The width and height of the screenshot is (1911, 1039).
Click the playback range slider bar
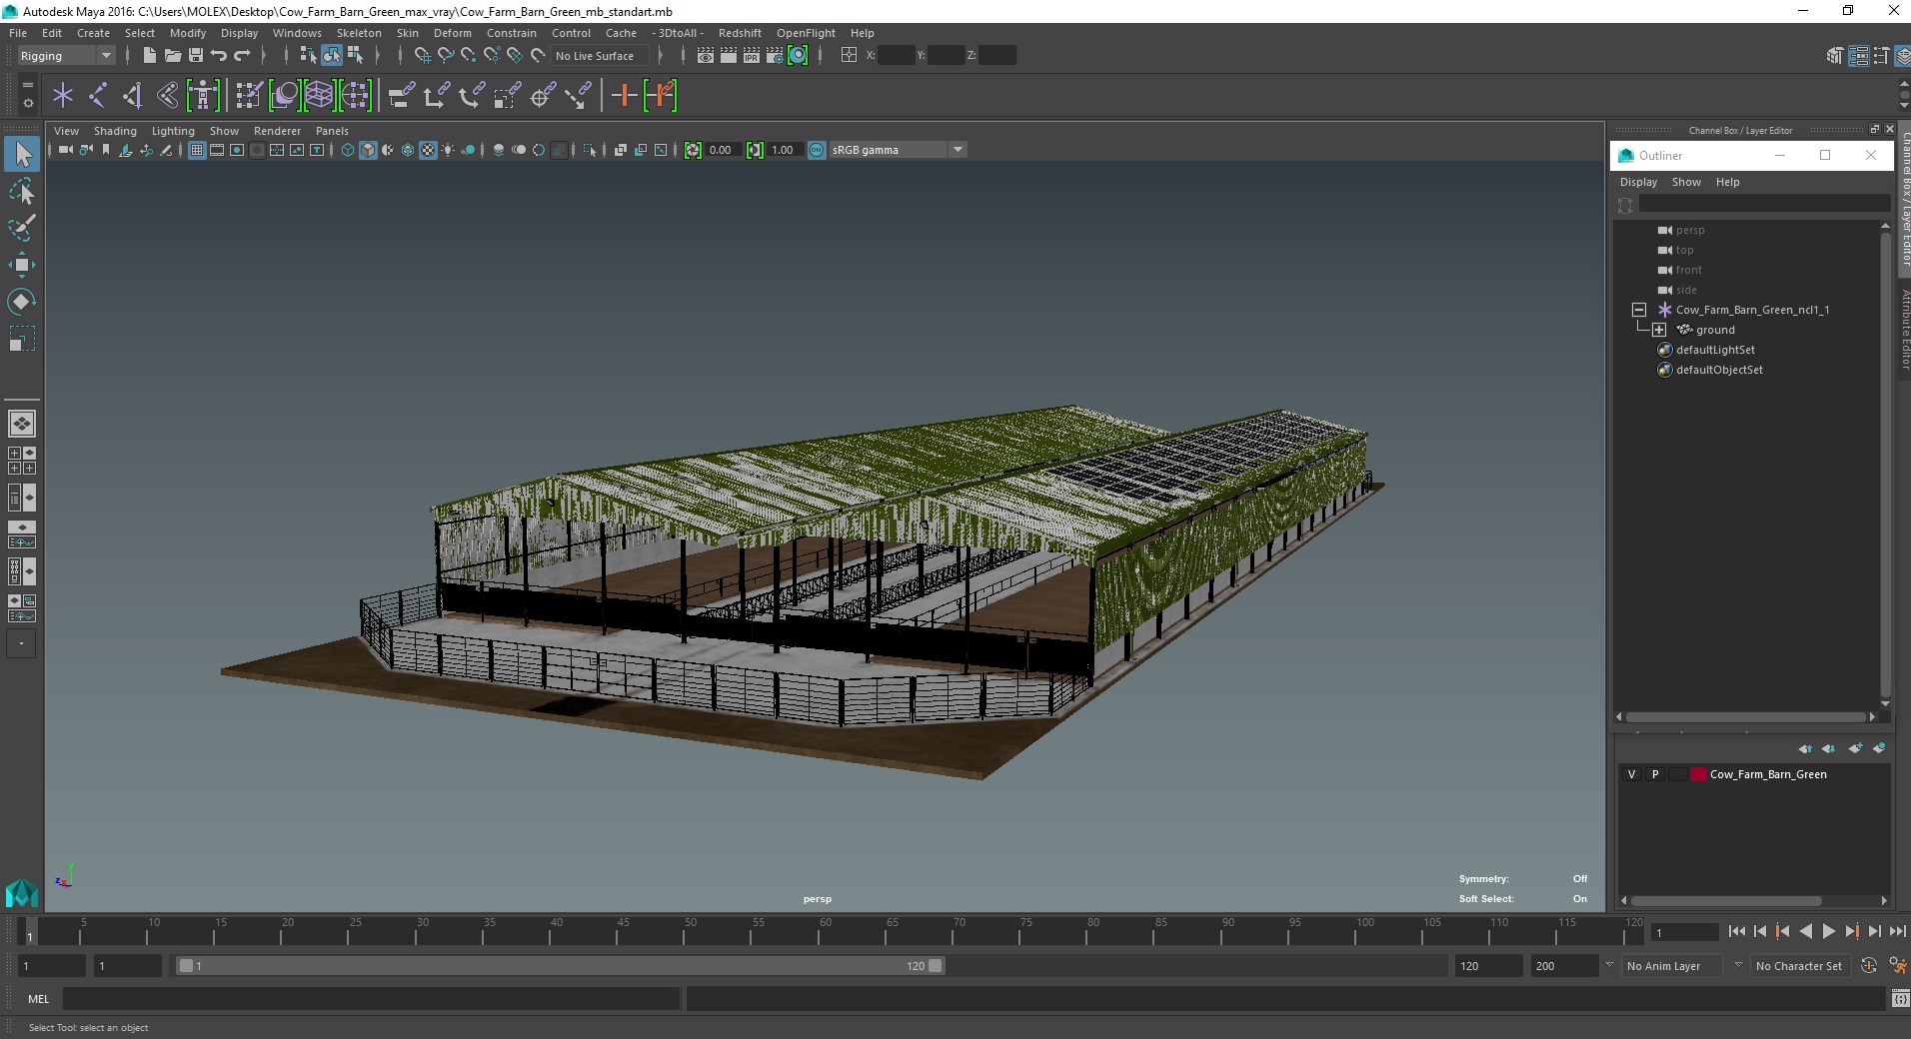pyautogui.click(x=560, y=966)
